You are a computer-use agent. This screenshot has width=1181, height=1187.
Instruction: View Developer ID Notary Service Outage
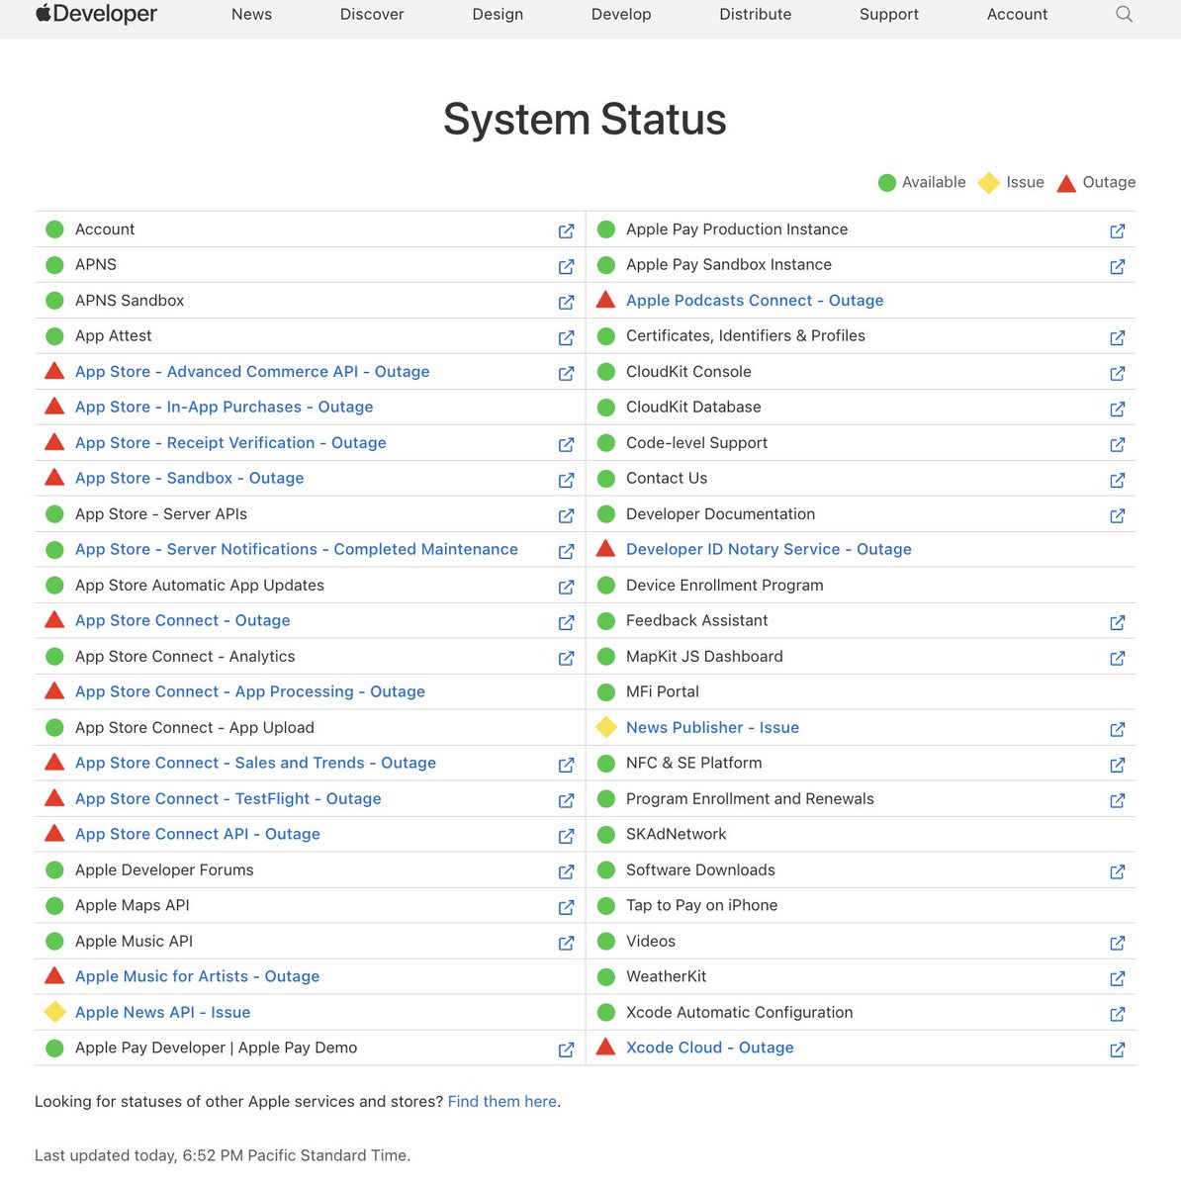(x=769, y=549)
